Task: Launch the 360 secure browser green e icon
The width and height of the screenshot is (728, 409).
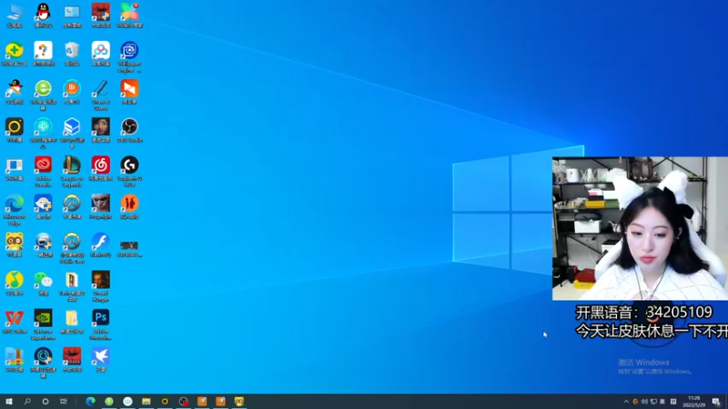Action: [43, 95]
